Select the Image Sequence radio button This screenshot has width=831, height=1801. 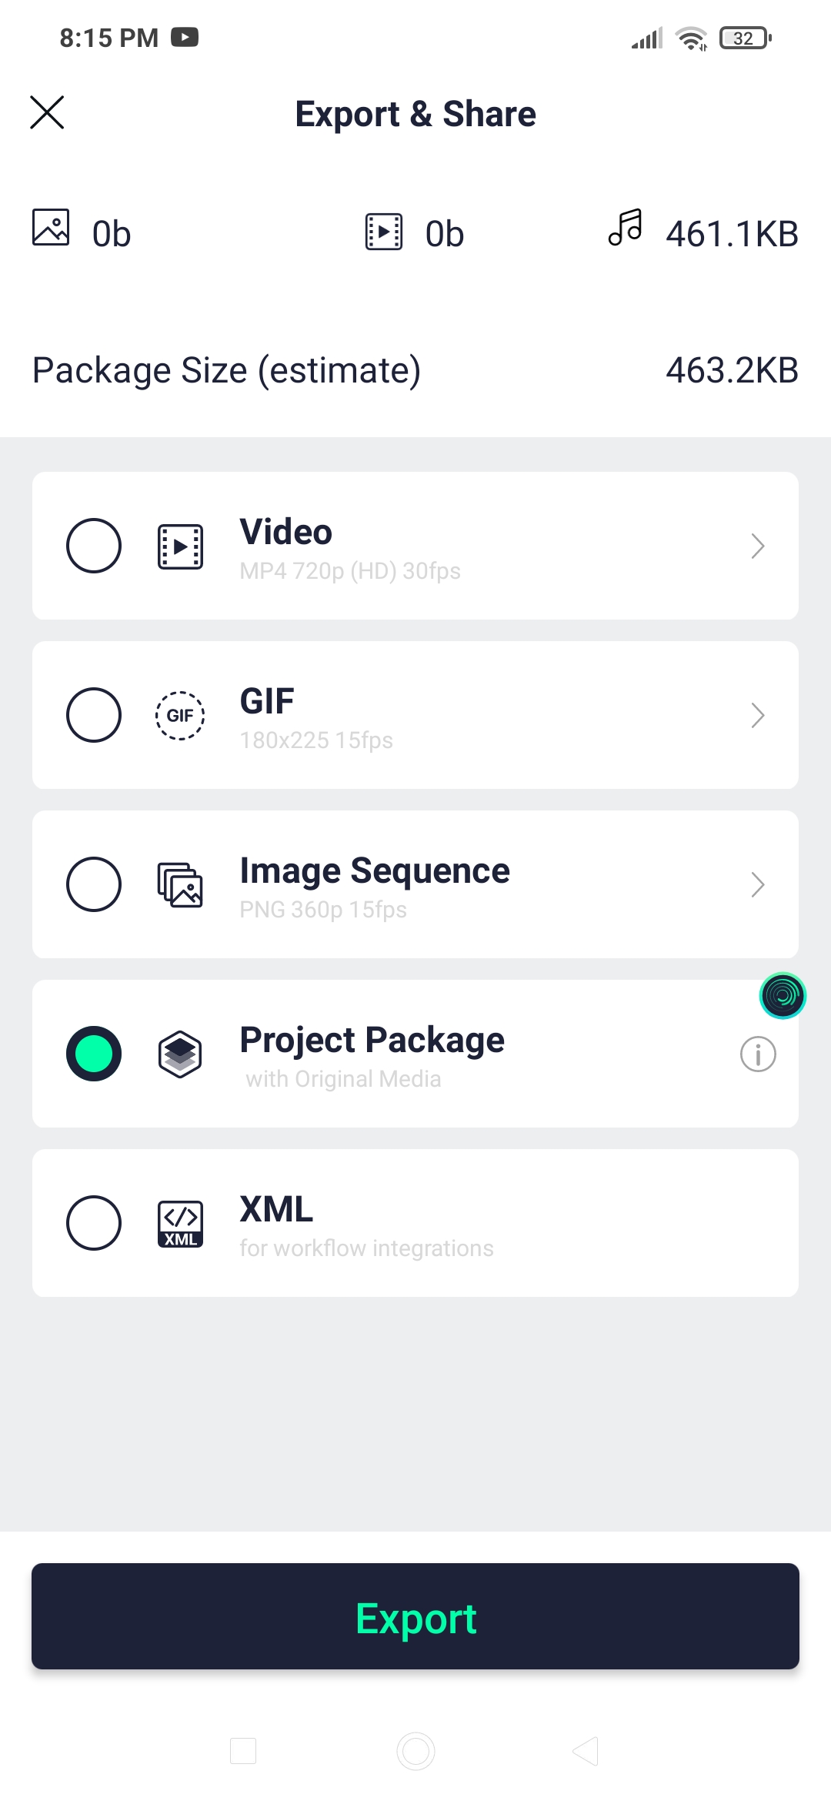pyautogui.click(x=94, y=884)
